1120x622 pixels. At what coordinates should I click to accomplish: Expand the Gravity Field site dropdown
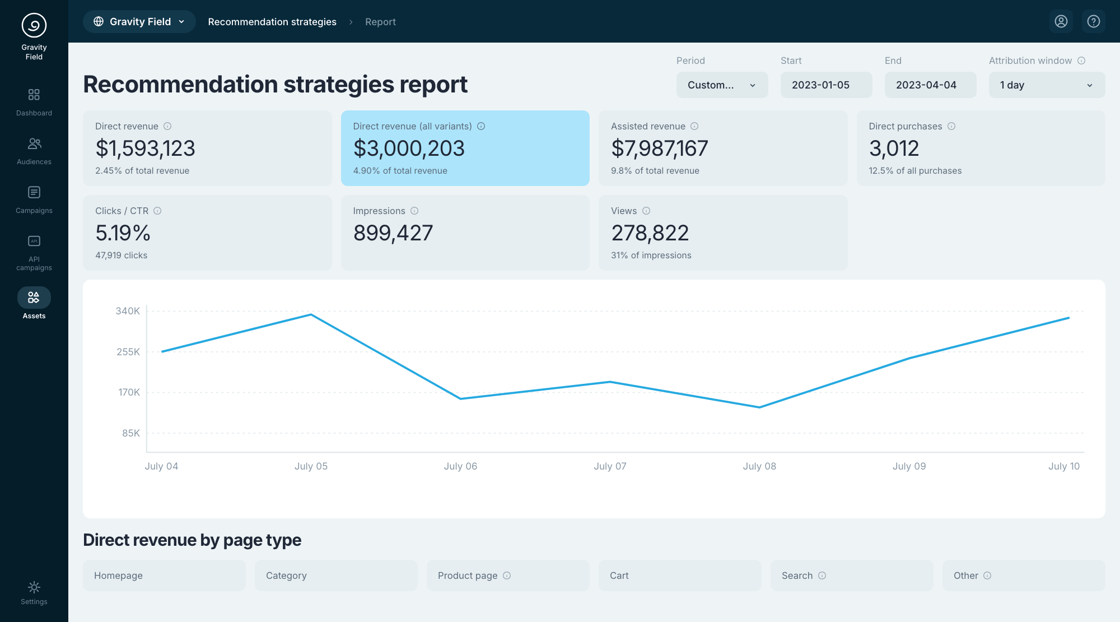[x=139, y=21]
